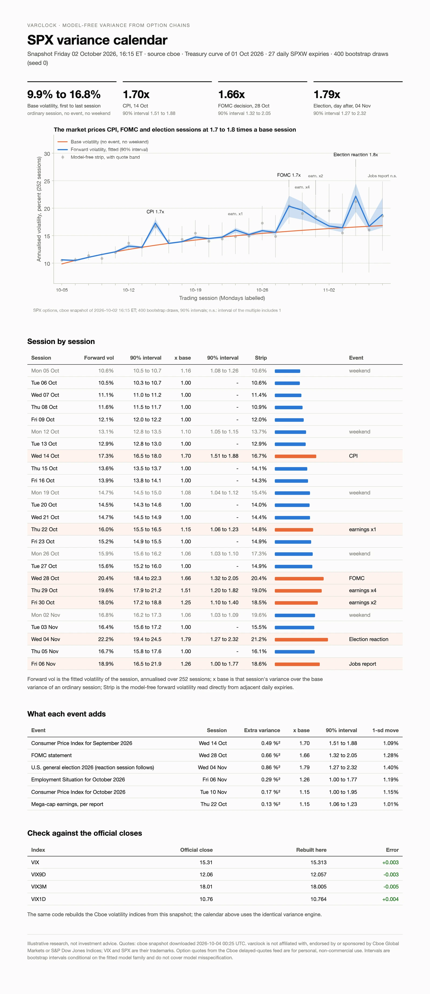Click the blue Forward volatility legend line
The width and height of the screenshot is (430, 994).
click(63, 149)
